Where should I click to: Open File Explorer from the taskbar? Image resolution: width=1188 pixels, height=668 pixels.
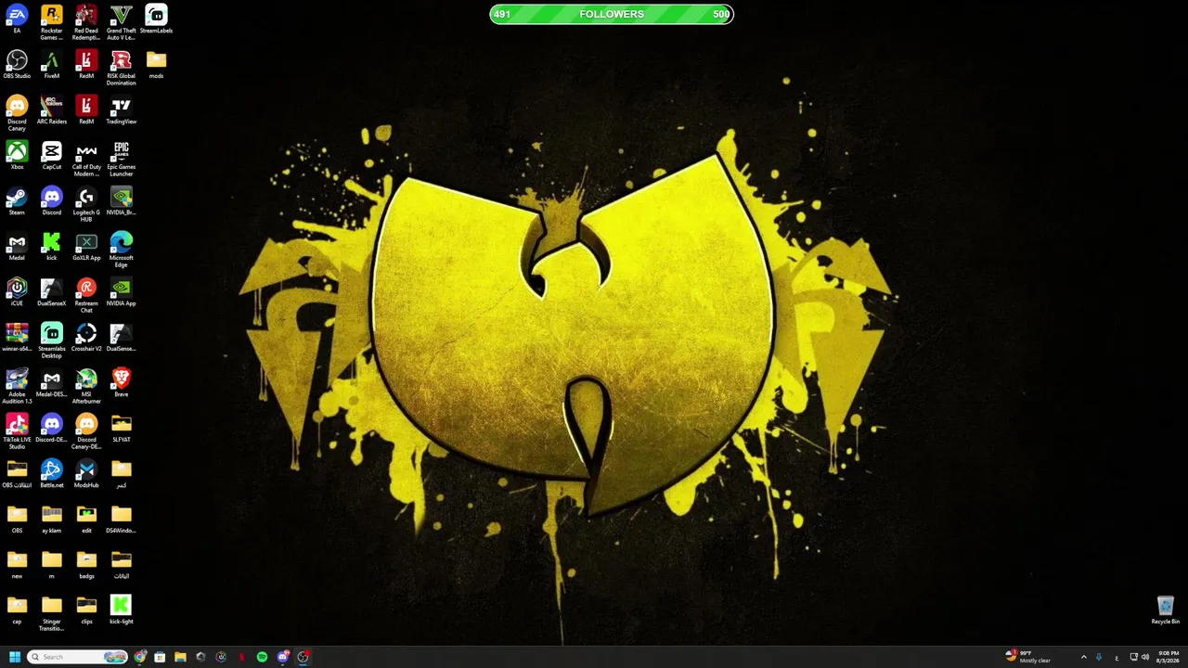180,657
